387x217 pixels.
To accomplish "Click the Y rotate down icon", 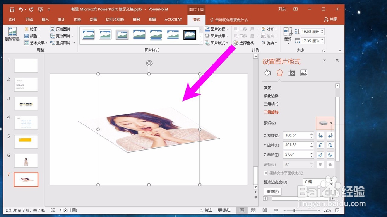I will point(330,145).
